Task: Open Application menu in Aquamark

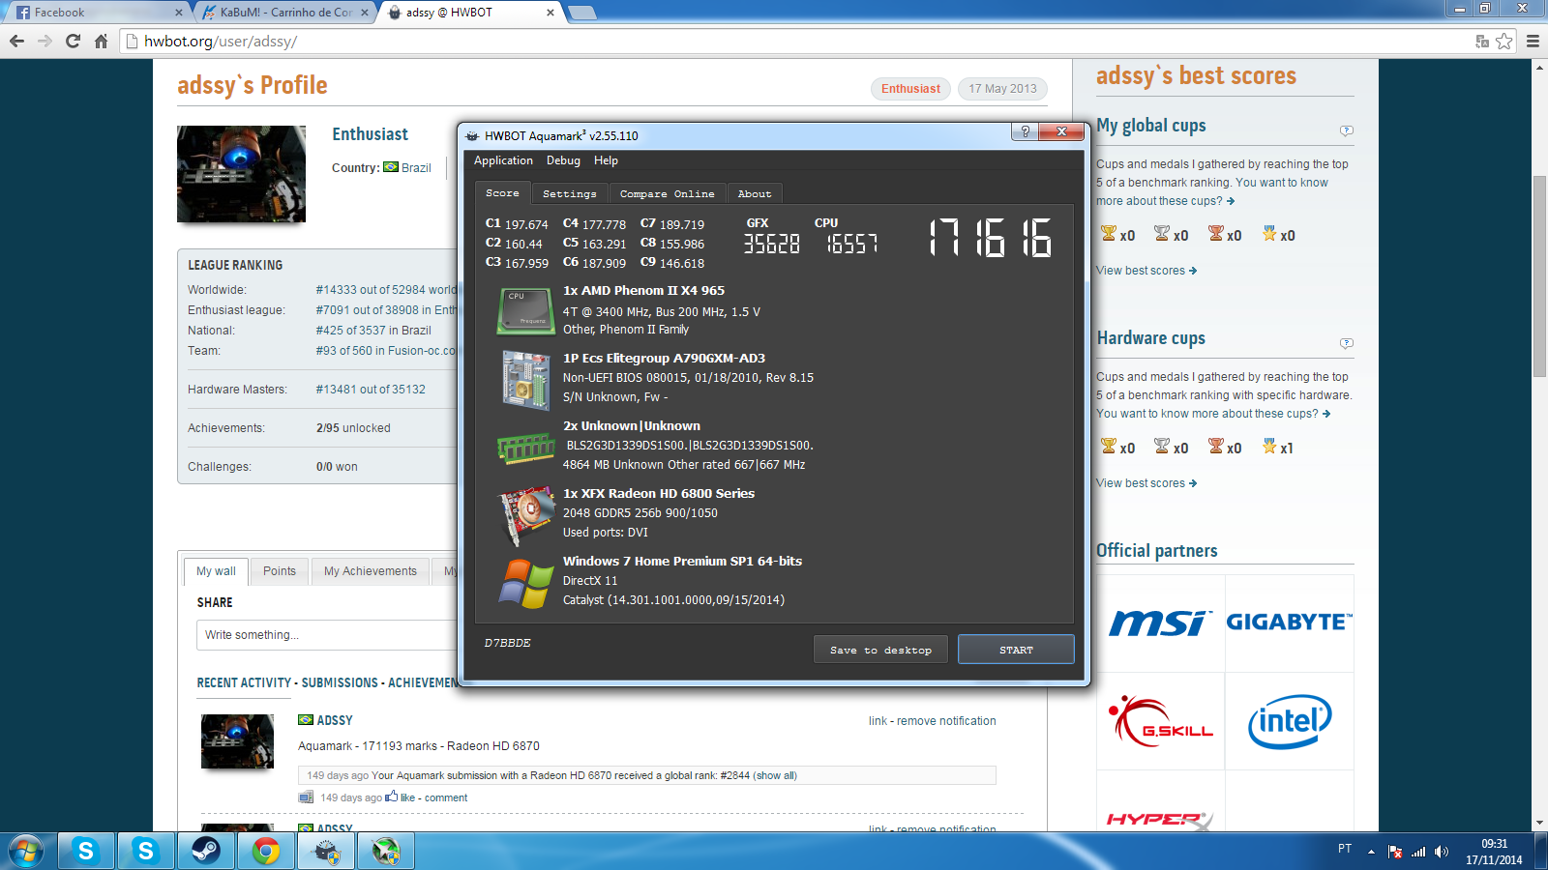Action: (x=503, y=160)
